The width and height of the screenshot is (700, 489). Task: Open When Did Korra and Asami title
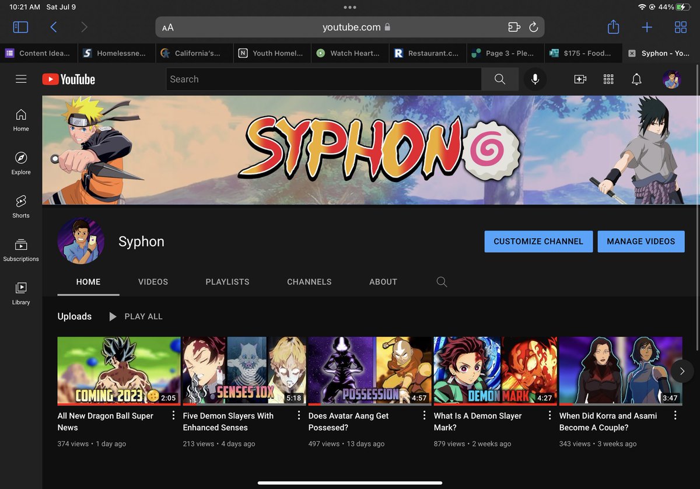tap(608, 421)
